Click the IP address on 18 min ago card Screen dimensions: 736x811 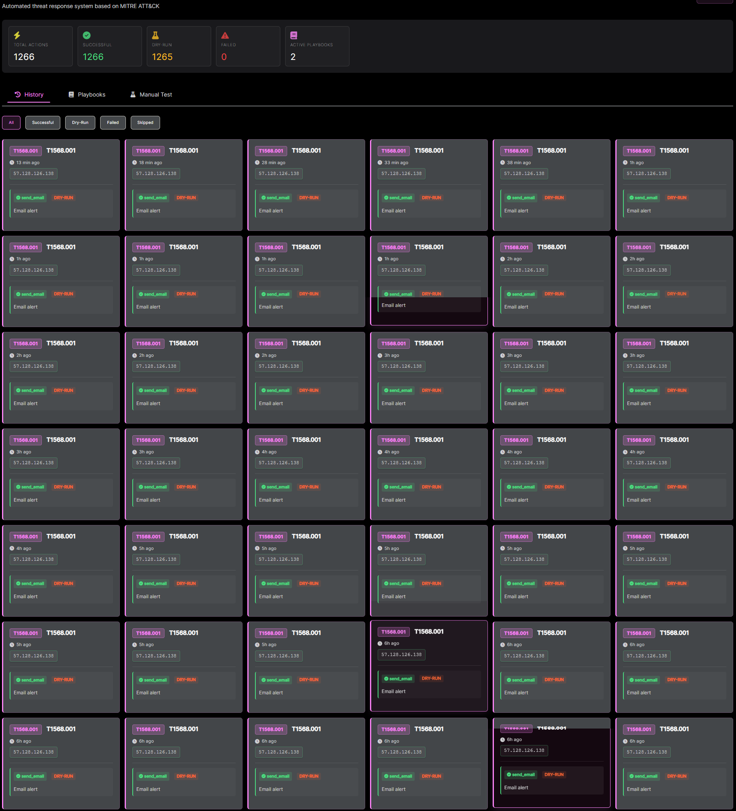[156, 174]
